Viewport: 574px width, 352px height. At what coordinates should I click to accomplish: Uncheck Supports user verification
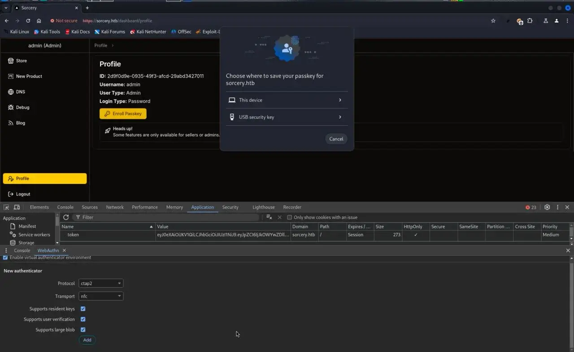83,319
